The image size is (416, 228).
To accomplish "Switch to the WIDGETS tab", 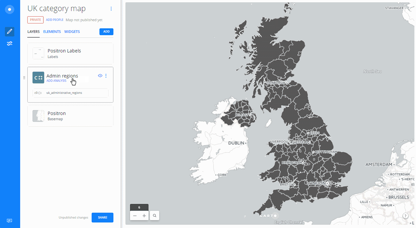I will (72, 31).
